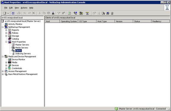
Task: Click the toolbar icon of two servers
Action: point(103,13)
